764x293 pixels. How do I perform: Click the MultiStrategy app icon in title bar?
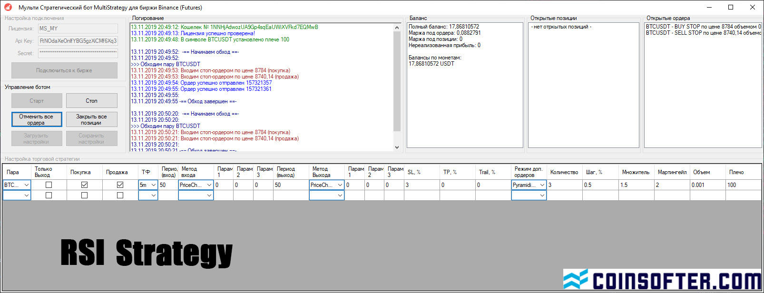(x=8, y=7)
